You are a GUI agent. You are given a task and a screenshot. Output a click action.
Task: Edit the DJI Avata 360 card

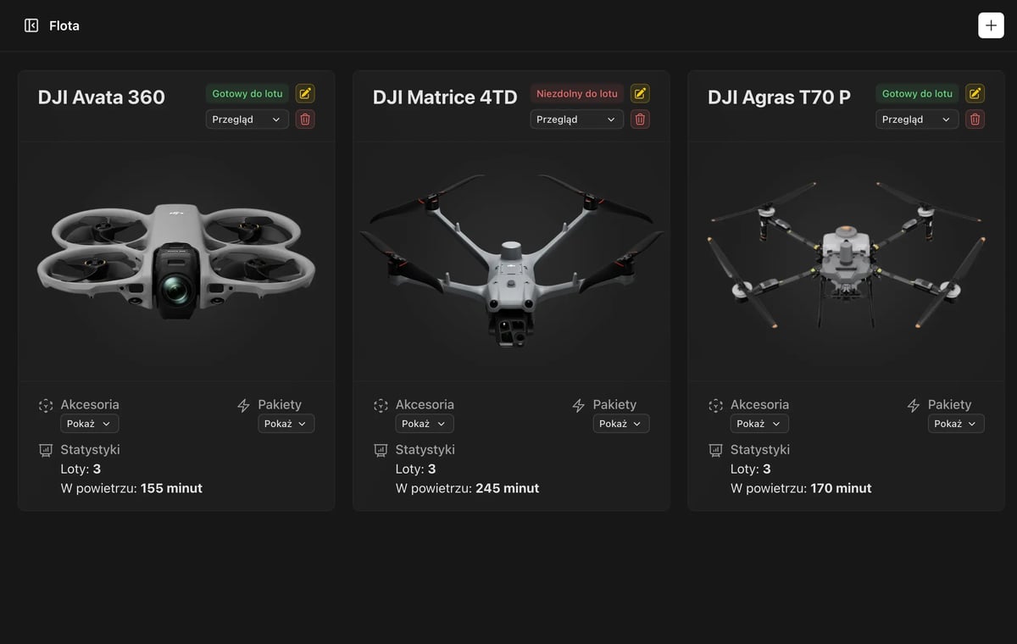305,93
